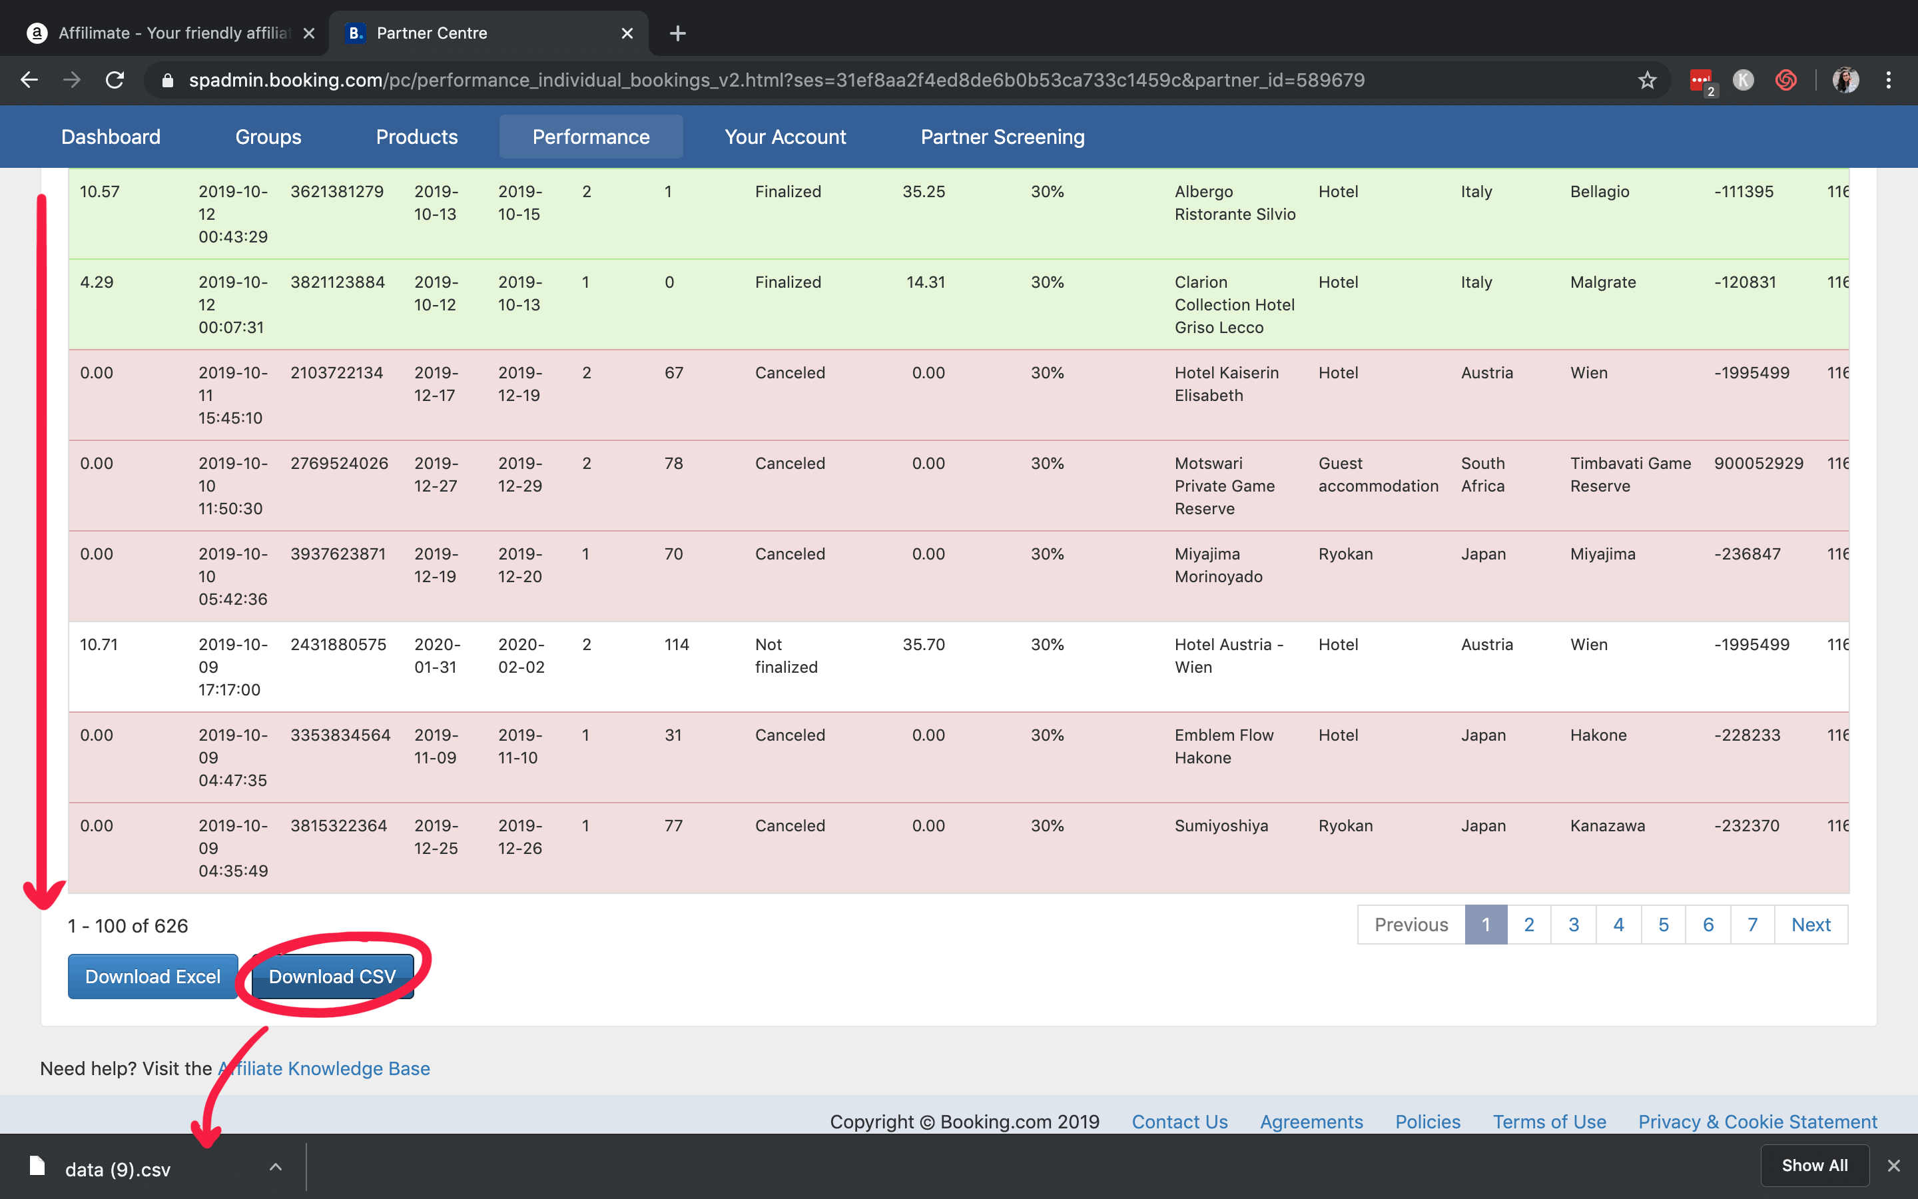Jump to results page 3
1918x1199 pixels.
[1573, 925]
